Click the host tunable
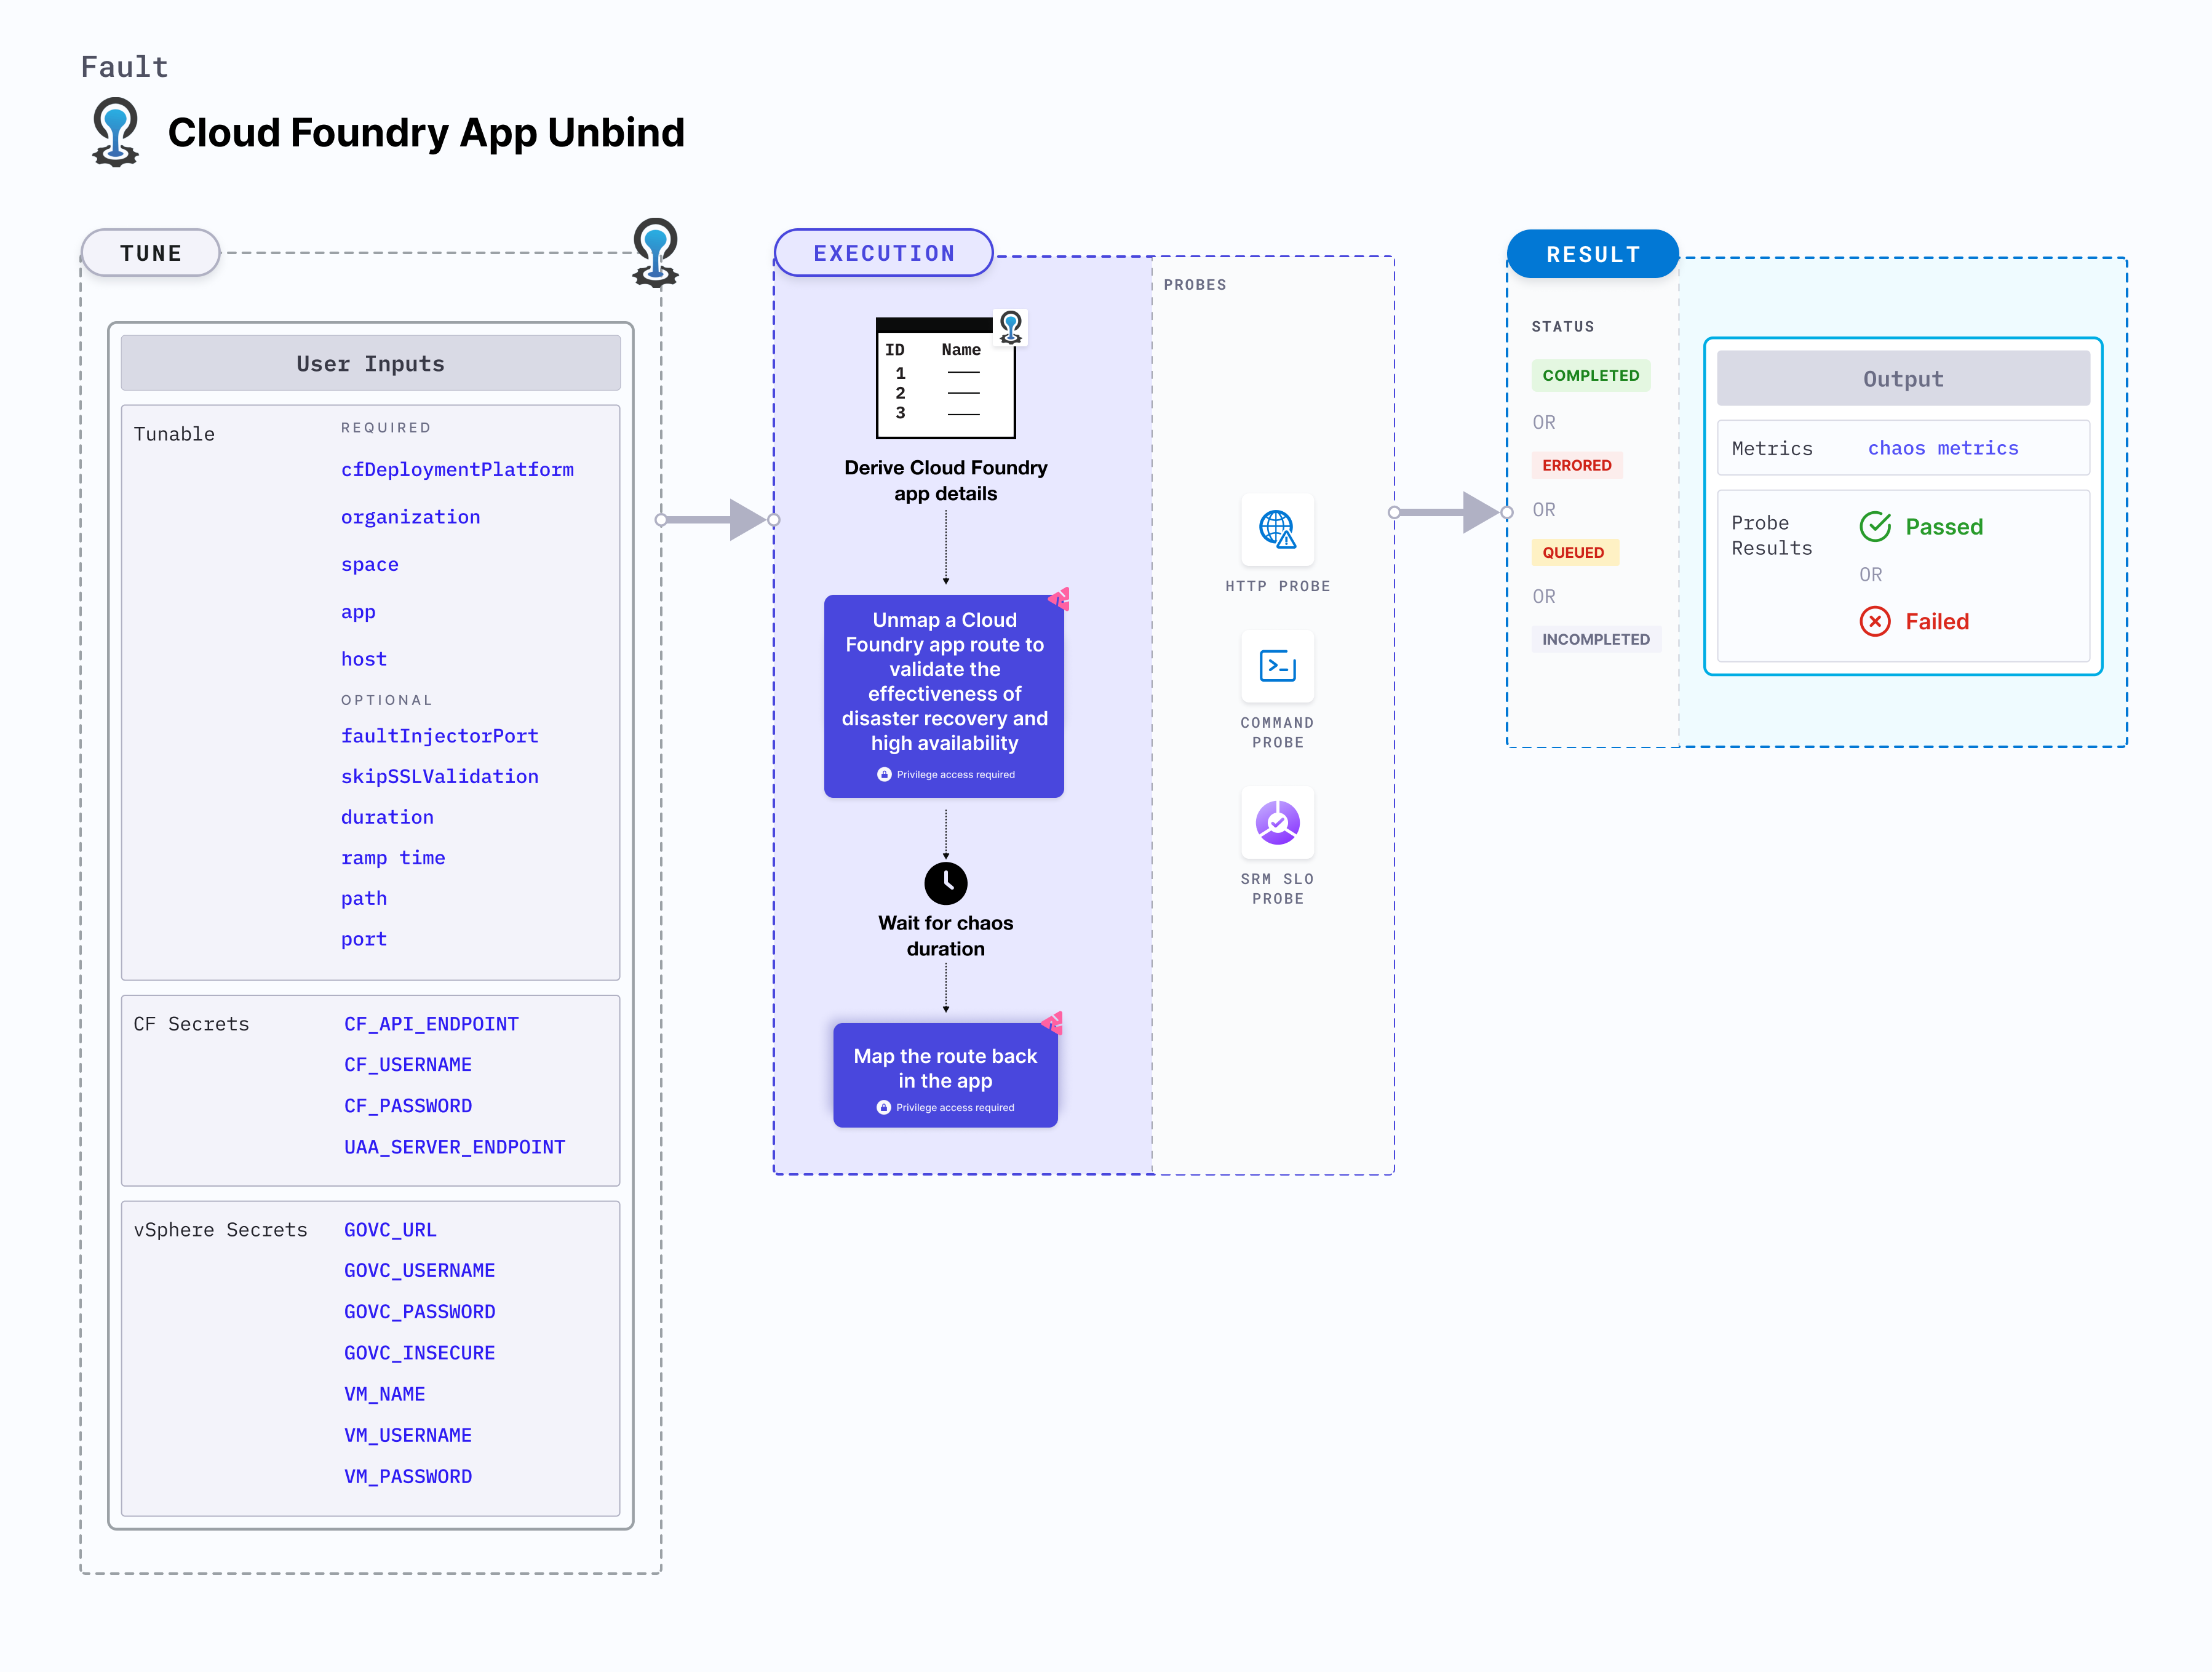The width and height of the screenshot is (2212, 1672). click(363, 659)
